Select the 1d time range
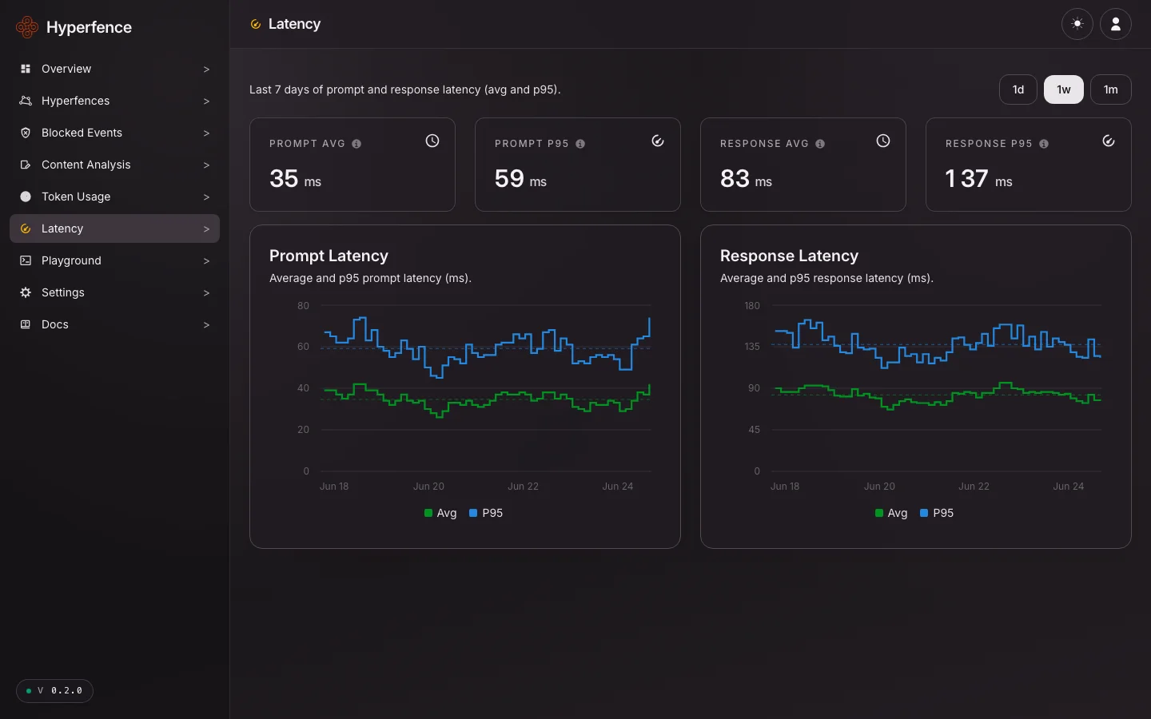 1018,89
